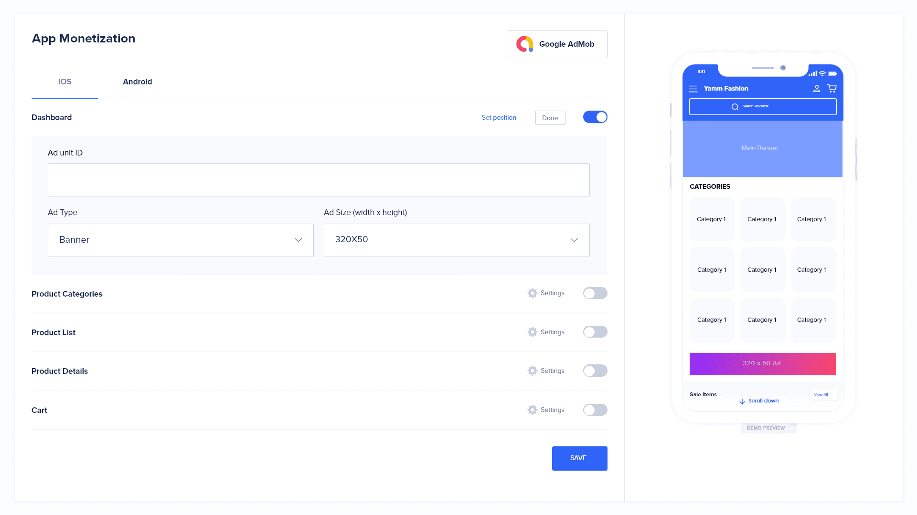
Task: Click the Settings gear for Cart
Action: (x=532, y=409)
